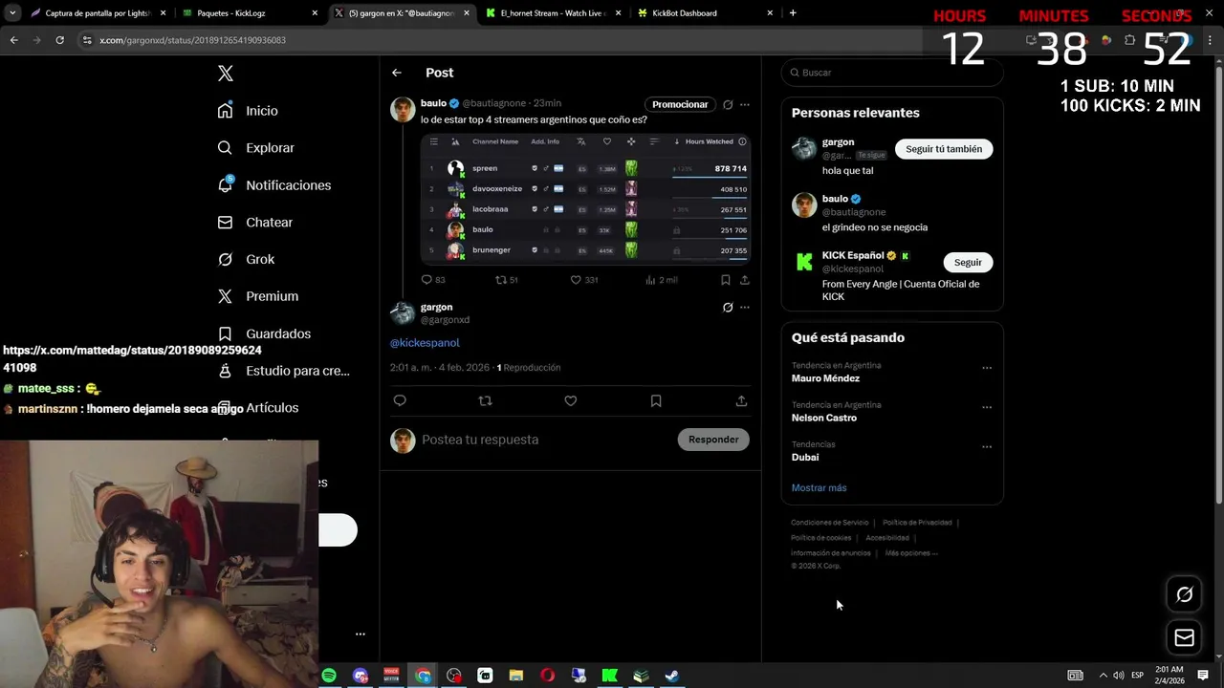Open Explorar in X sidebar
The image size is (1224, 688).
(255, 148)
